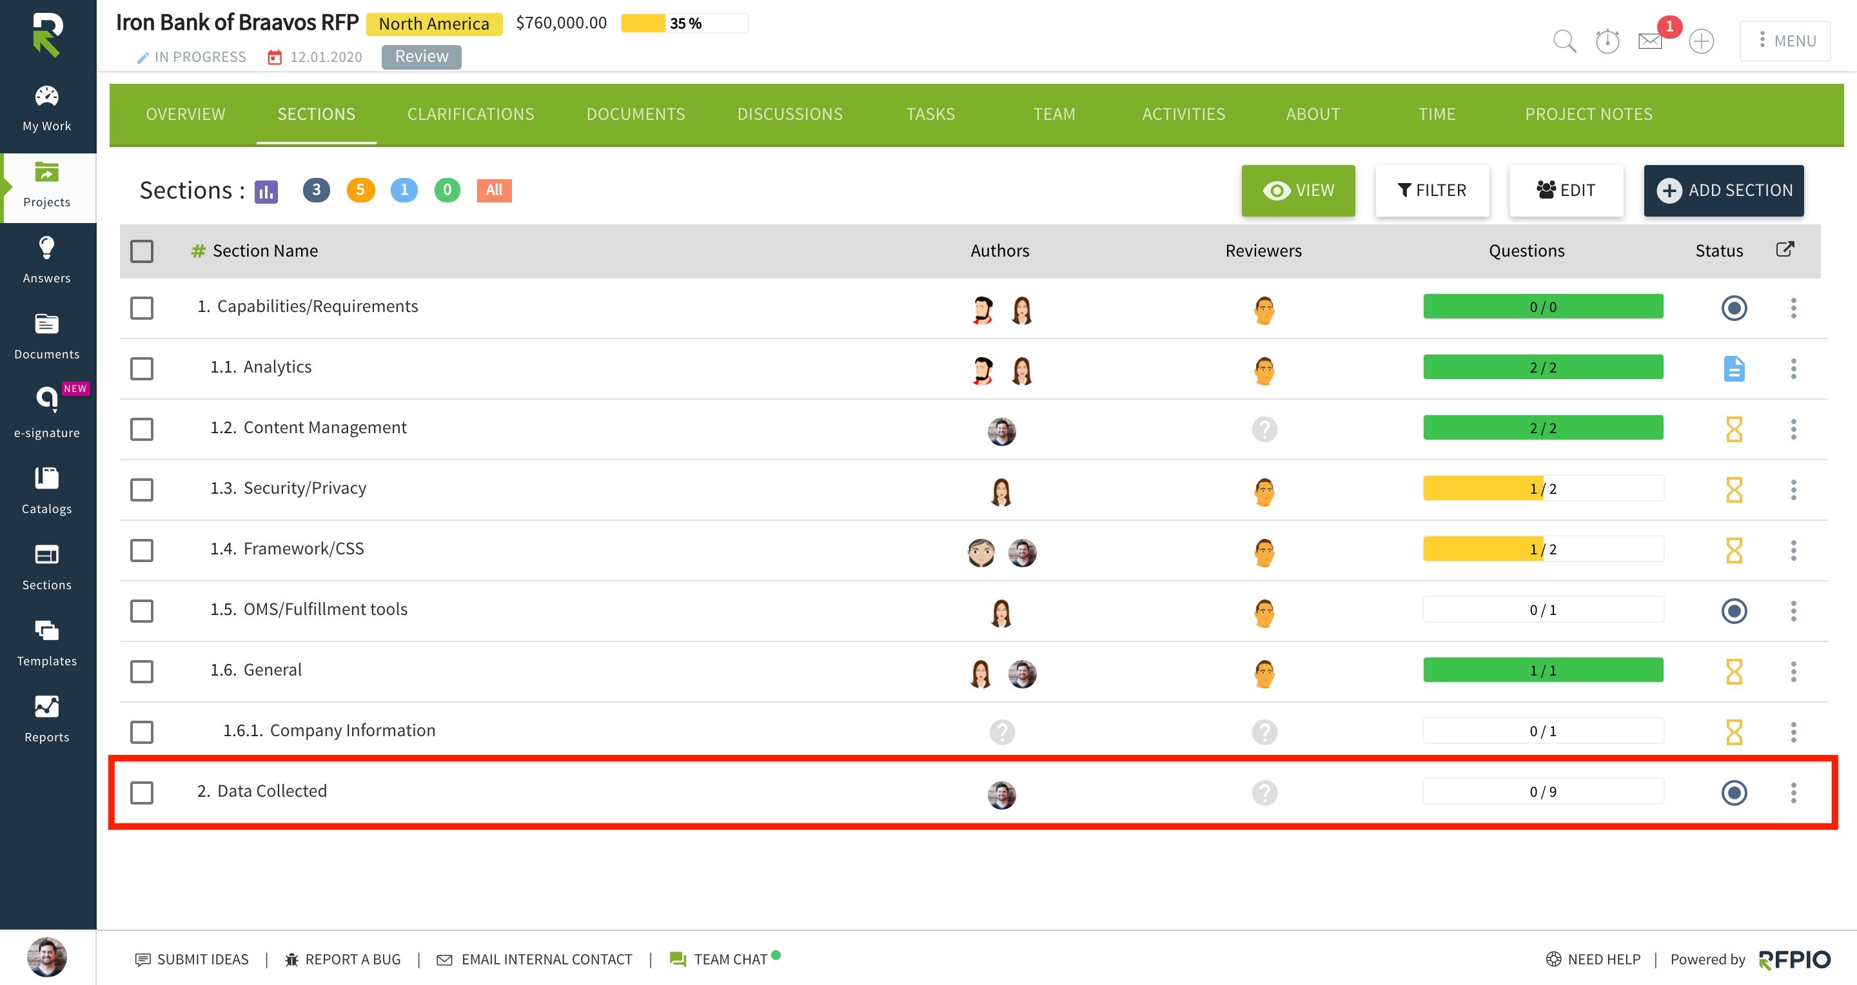Open the Capabilities/Requirements row options menu
1857x985 pixels.
click(1793, 307)
